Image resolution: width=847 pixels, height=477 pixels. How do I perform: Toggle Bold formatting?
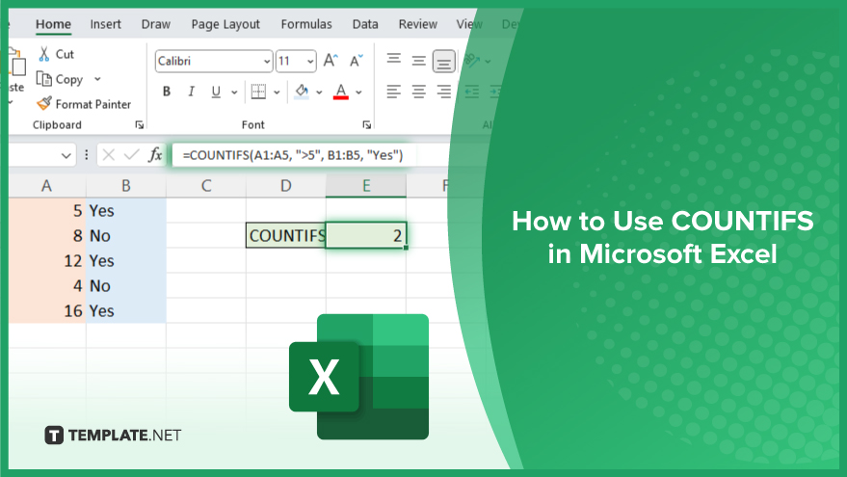(167, 92)
